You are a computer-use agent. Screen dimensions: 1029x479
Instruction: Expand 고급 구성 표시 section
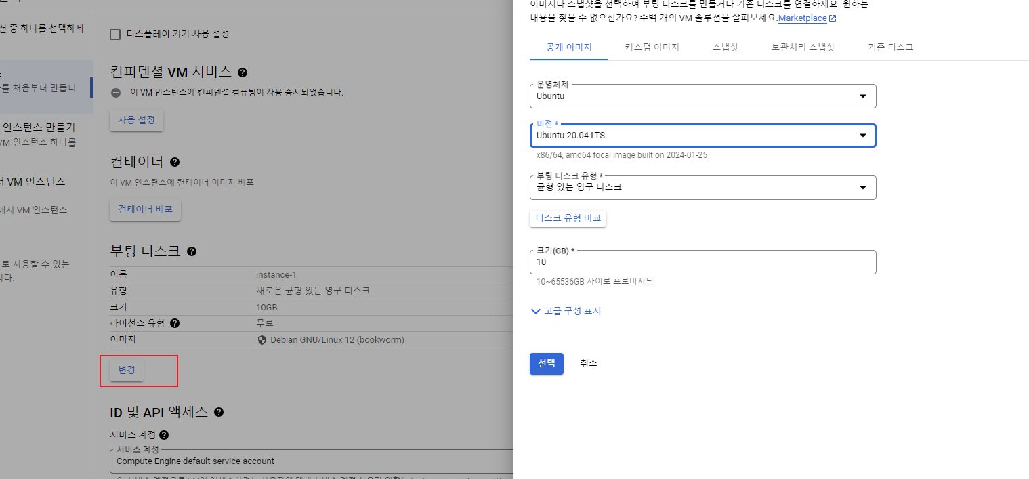tap(566, 311)
